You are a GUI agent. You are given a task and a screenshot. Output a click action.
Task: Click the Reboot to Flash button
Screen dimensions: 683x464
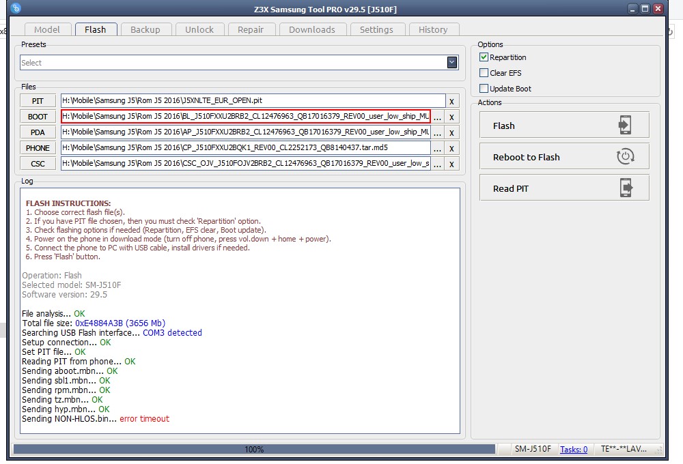coord(564,157)
